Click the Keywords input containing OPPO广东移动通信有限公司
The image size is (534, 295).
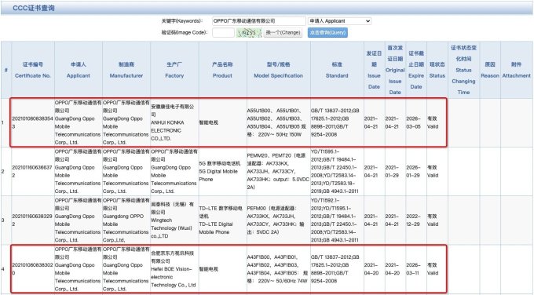[259, 21]
